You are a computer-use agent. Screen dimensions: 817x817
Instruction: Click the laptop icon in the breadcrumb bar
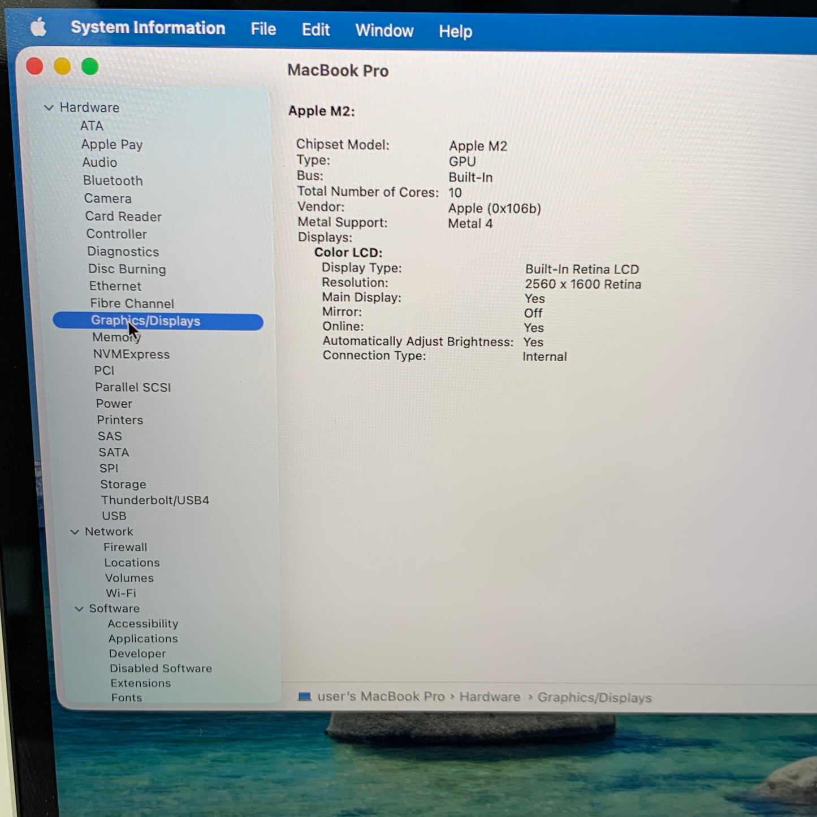306,697
